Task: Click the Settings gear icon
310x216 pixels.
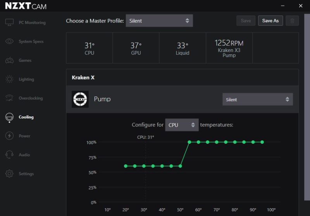Action: point(9,173)
